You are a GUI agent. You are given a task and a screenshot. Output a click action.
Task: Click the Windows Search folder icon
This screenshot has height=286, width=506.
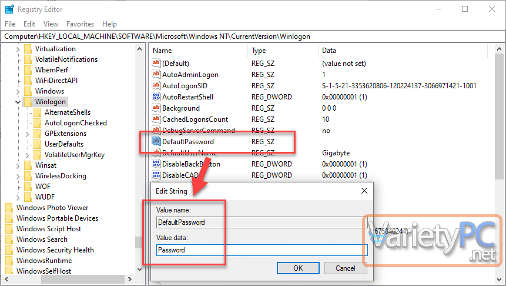coord(9,240)
